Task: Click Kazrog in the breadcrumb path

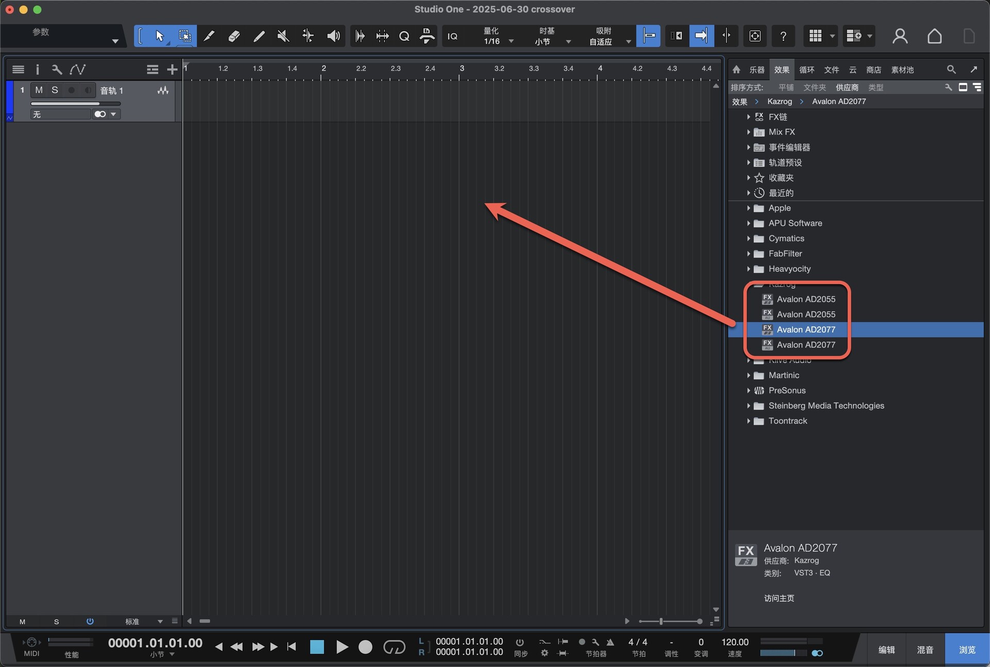Action: tap(779, 102)
